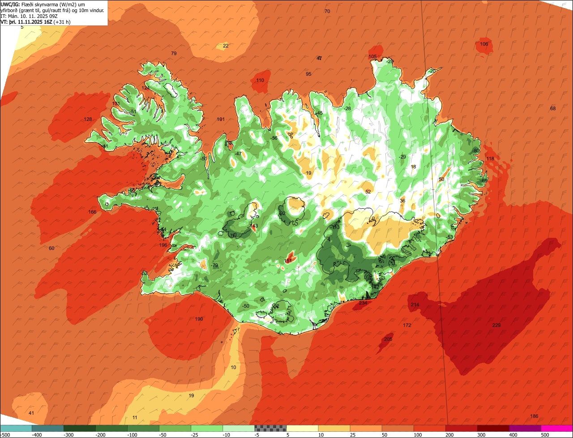Click the map value 101 in Húnaflói
Screen dimensions: 573x438
pos(221,119)
